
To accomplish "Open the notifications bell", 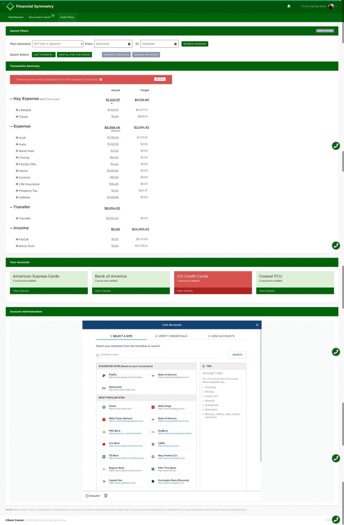I will [288, 6].
